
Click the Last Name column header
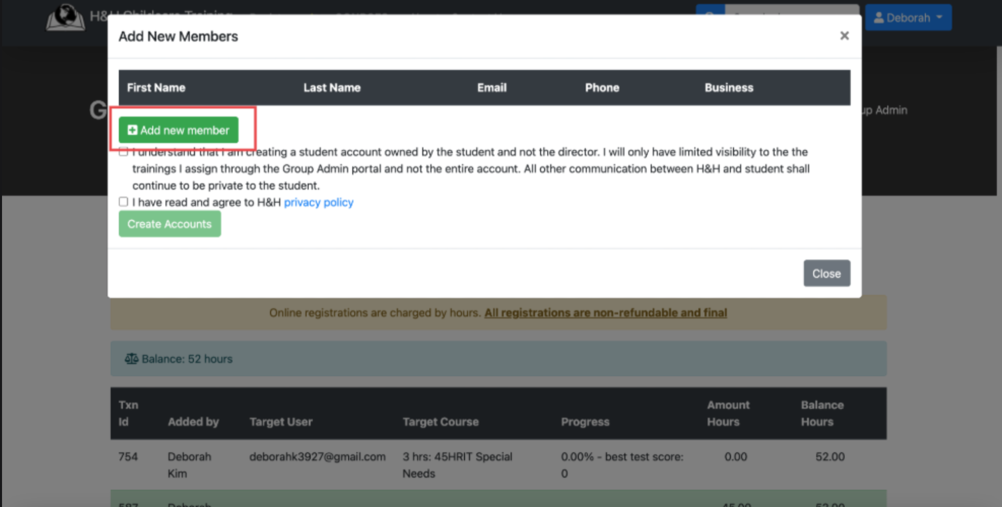[x=332, y=88]
